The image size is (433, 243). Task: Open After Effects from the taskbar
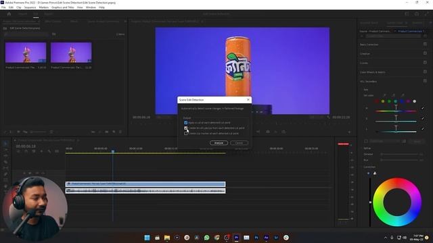266,238
